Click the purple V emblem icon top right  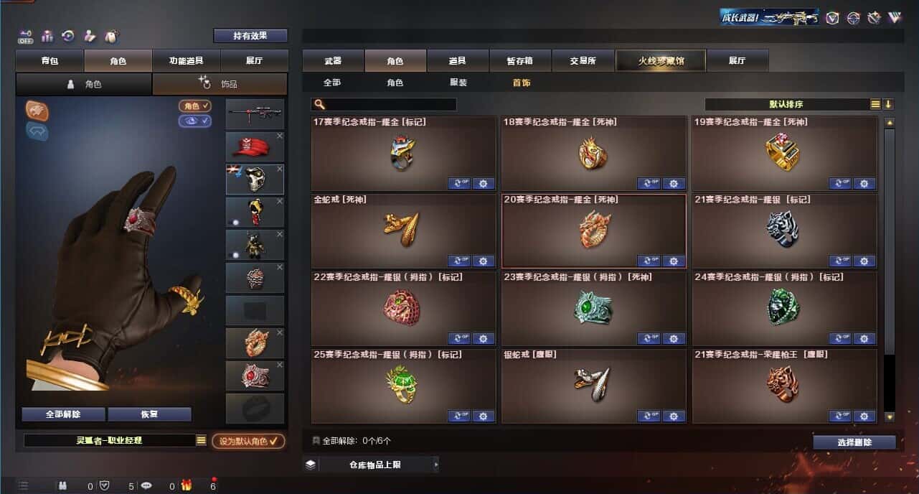(x=894, y=18)
